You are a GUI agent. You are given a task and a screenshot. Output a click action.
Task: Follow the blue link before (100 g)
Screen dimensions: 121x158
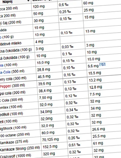click(1, 37)
